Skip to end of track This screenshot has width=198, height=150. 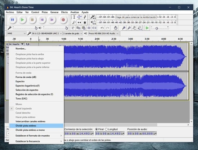(52, 20)
